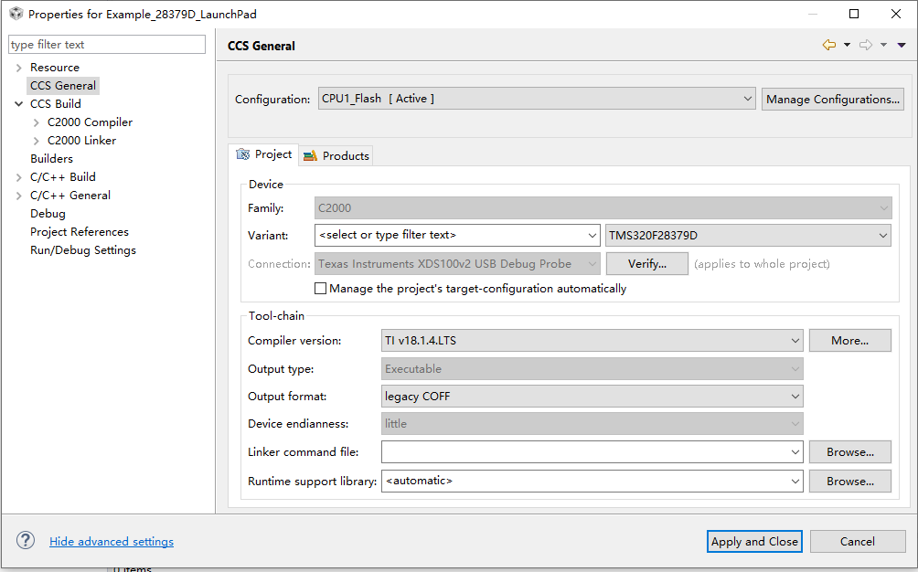The image size is (918, 572).
Task: Select Builders in the tree
Action: (x=51, y=158)
